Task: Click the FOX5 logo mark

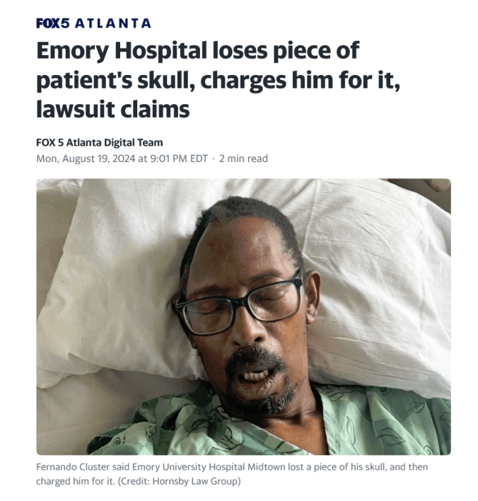Action: click(x=53, y=23)
